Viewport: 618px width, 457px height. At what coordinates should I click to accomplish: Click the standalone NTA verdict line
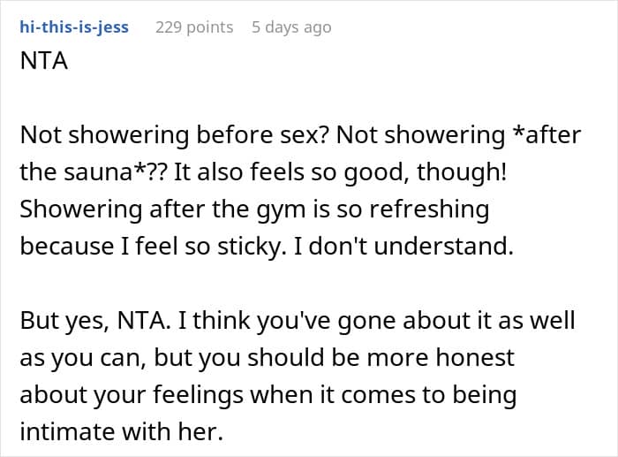point(44,61)
